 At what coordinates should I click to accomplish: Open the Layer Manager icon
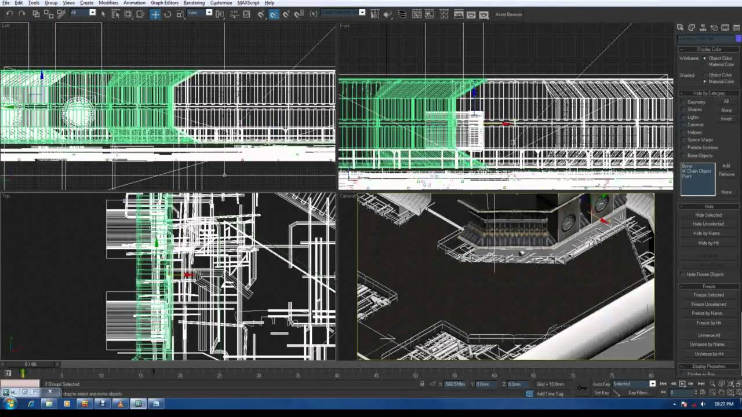pos(402,14)
